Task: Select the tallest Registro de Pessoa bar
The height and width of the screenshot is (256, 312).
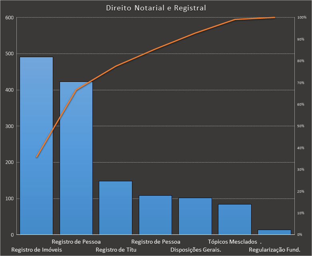Action: point(76,160)
